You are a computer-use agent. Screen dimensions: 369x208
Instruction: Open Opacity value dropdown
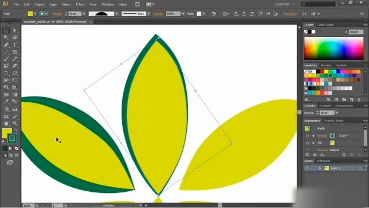[x=183, y=14]
